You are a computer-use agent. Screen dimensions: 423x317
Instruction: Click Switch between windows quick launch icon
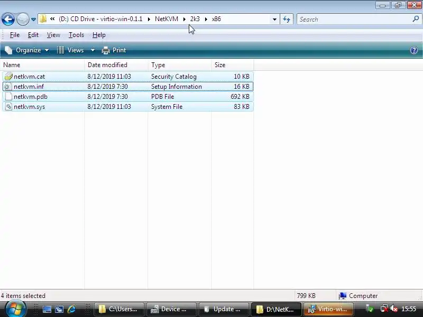(59, 309)
